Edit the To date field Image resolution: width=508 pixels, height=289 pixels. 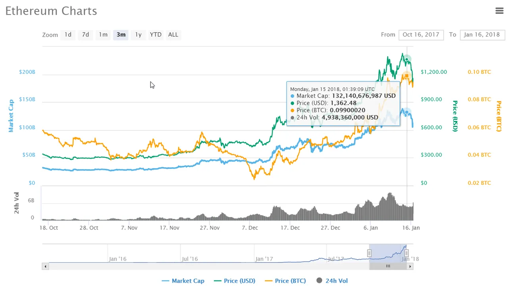tap(482, 35)
